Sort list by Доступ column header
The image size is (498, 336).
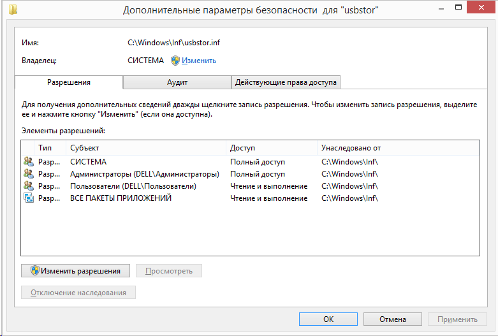272,148
